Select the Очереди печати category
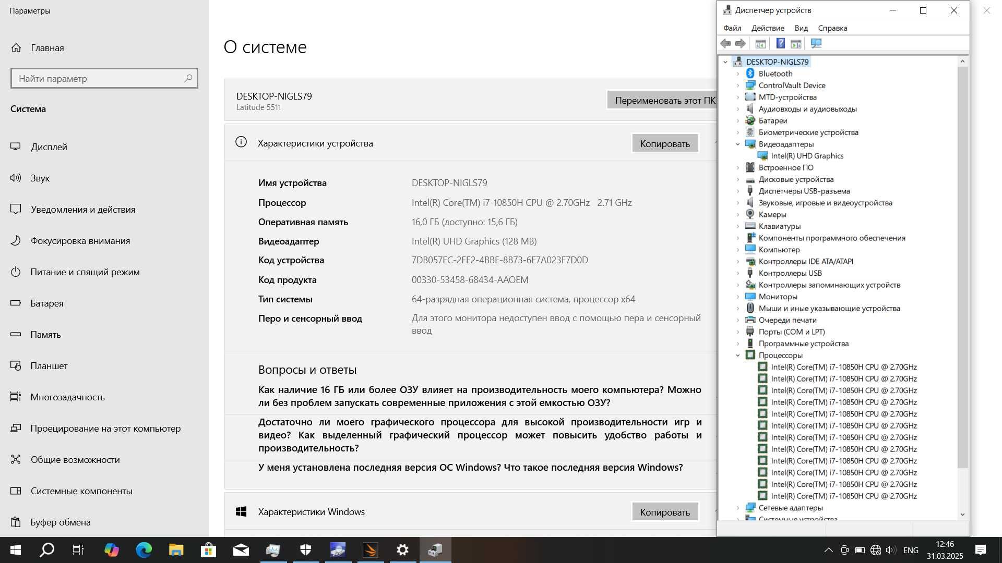This screenshot has width=1002, height=563. click(787, 320)
